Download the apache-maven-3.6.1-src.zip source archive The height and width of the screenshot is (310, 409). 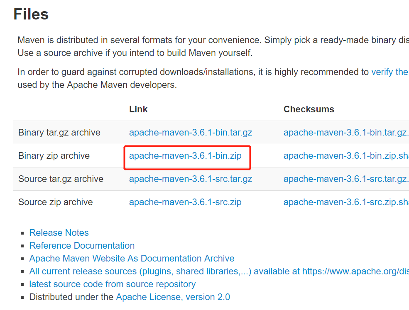click(x=185, y=202)
